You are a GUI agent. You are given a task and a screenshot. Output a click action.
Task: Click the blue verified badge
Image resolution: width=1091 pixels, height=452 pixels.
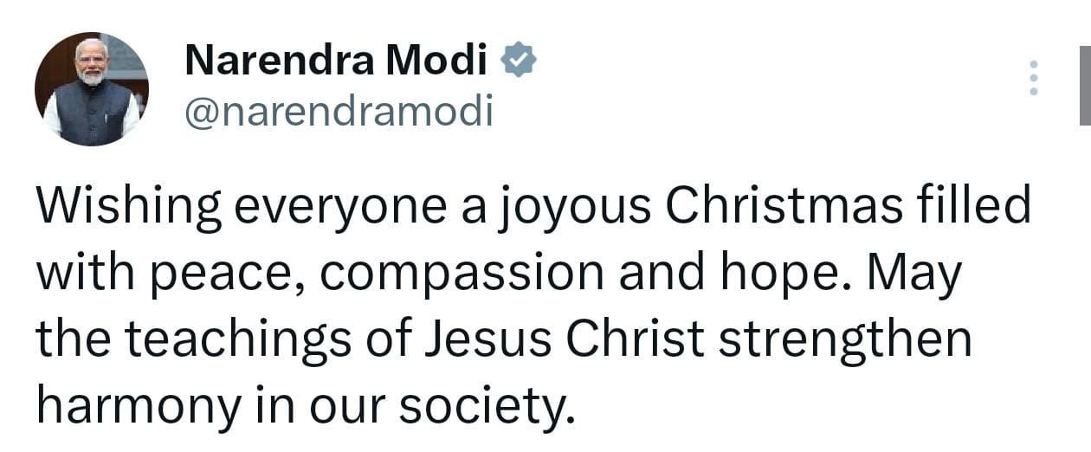coord(519,61)
